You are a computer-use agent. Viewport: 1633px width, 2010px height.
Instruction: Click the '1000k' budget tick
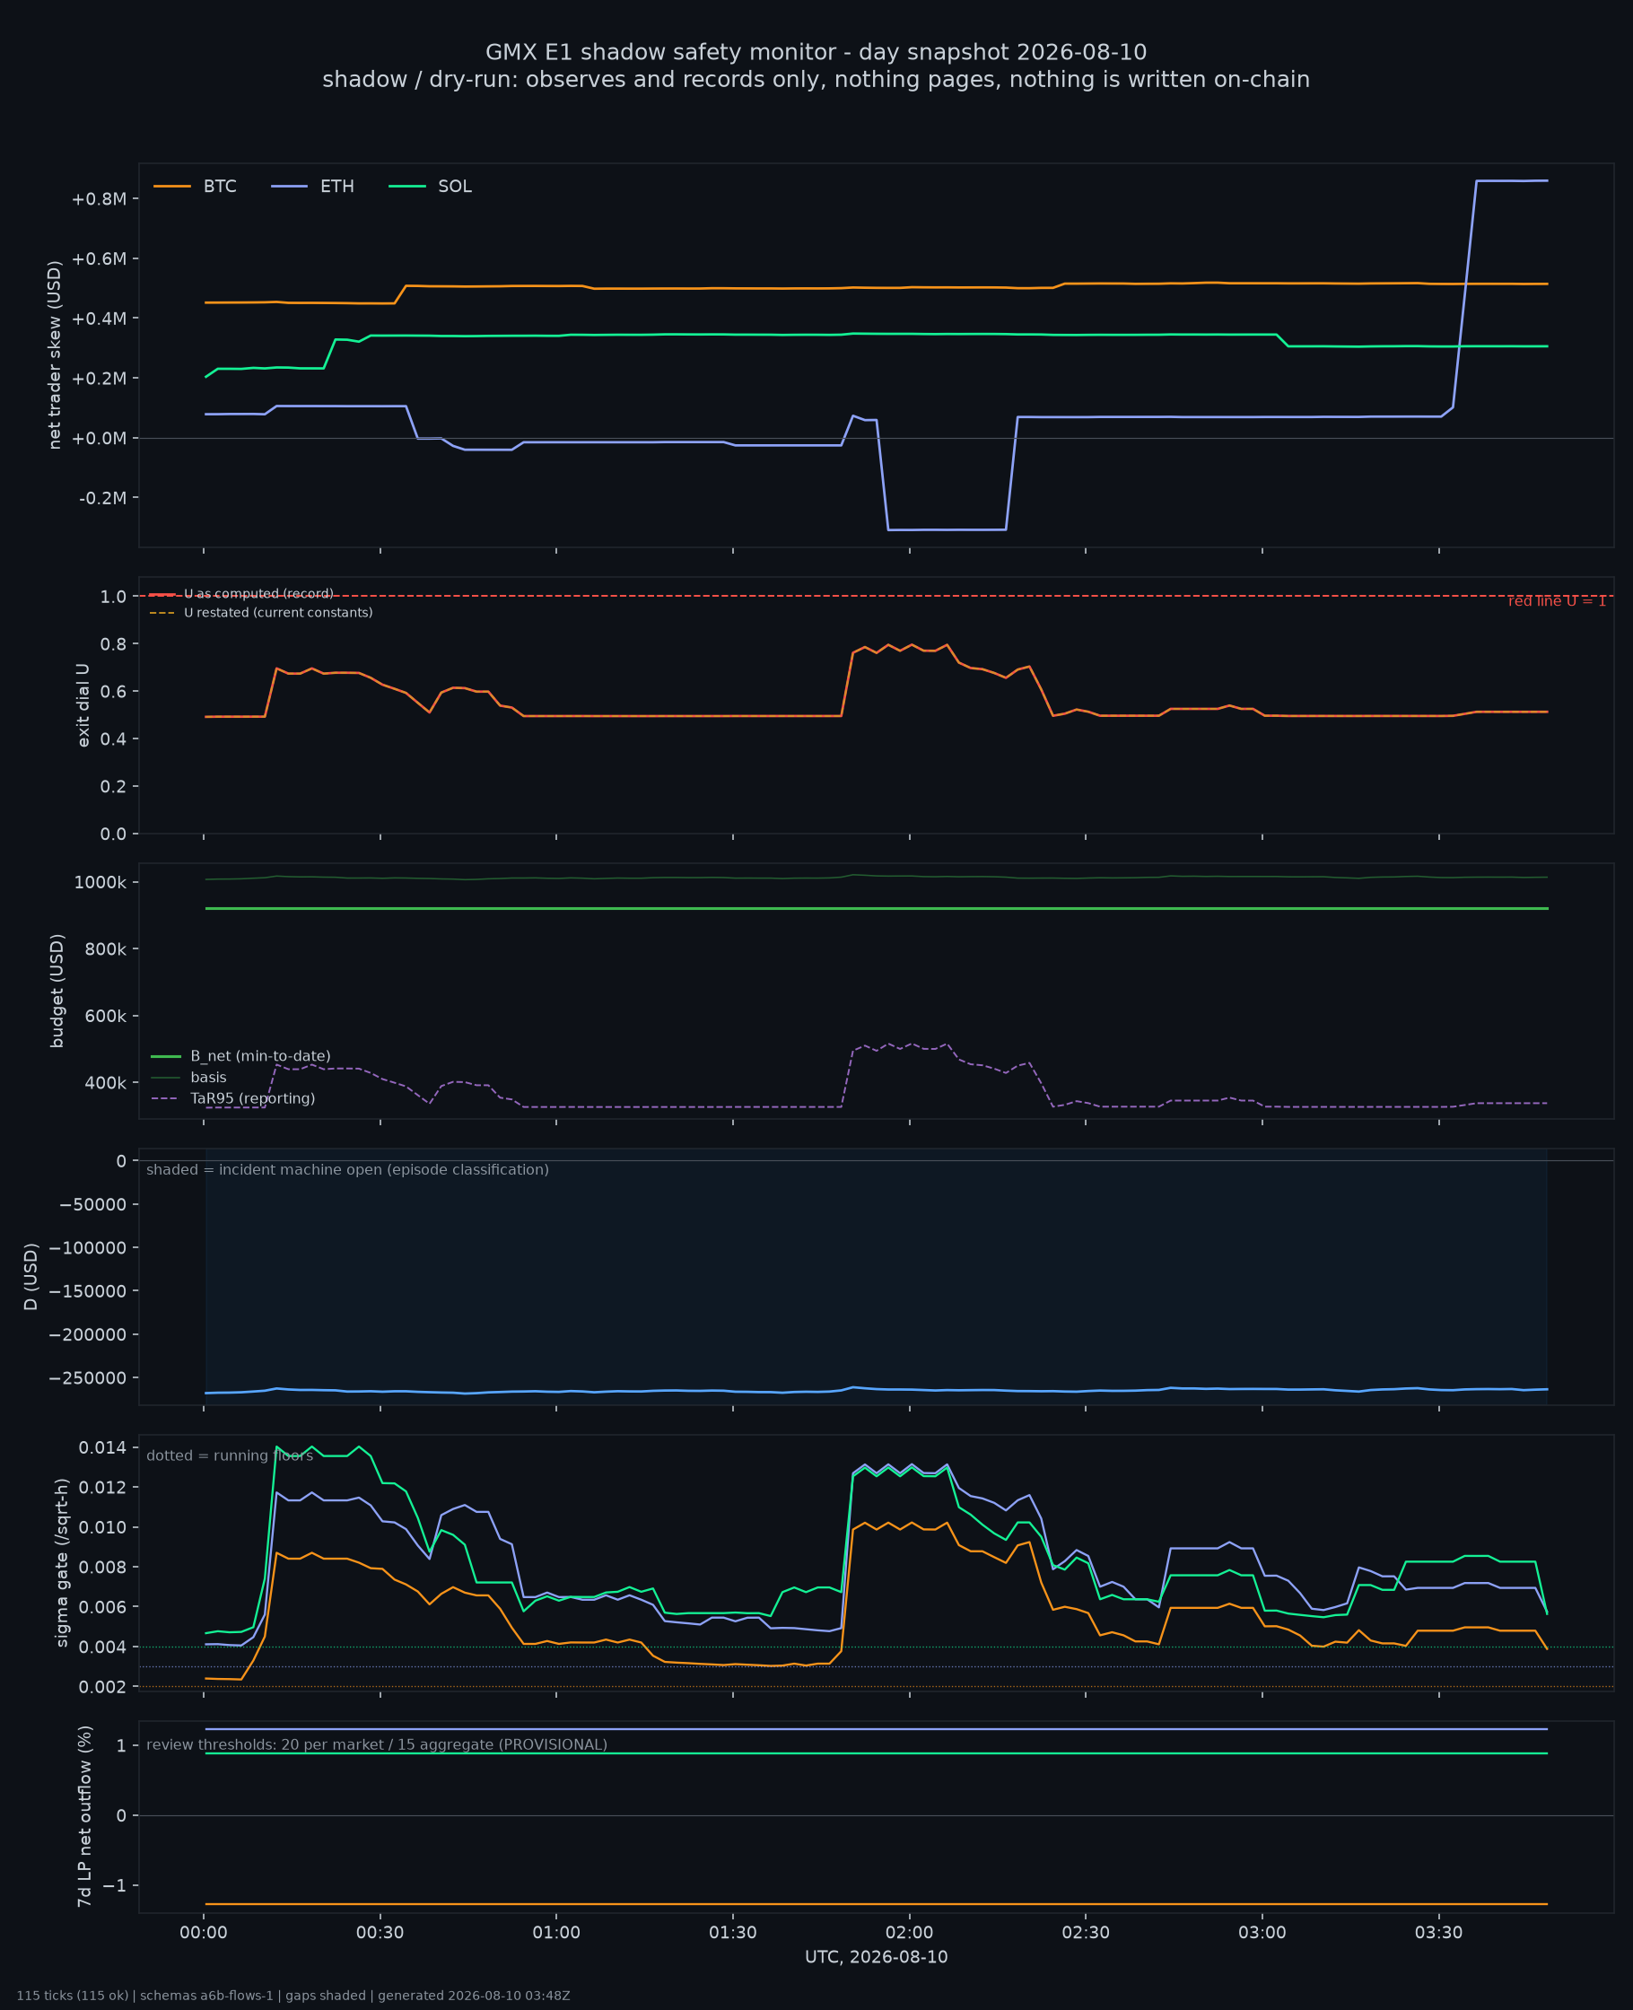pyautogui.click(x=100, y=882)
